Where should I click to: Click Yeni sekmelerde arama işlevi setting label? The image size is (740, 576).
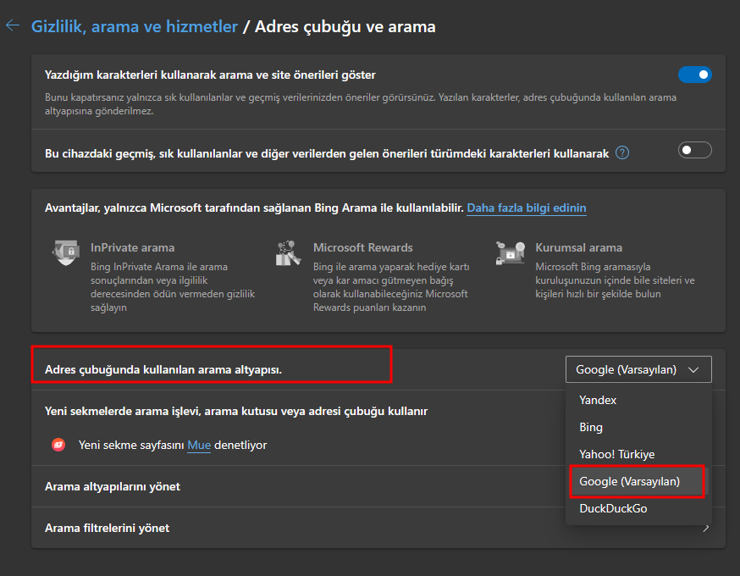pos(236,411)
